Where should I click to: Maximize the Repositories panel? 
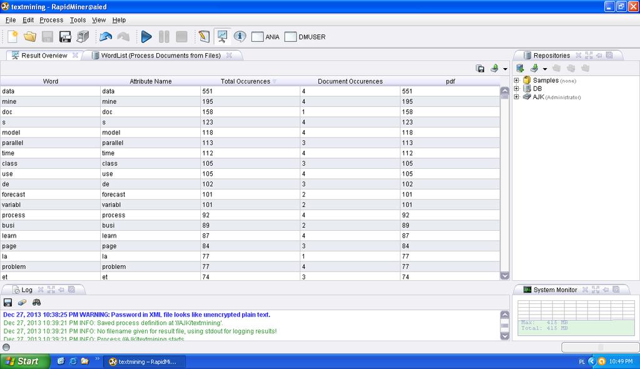click(x=589, y=55)
